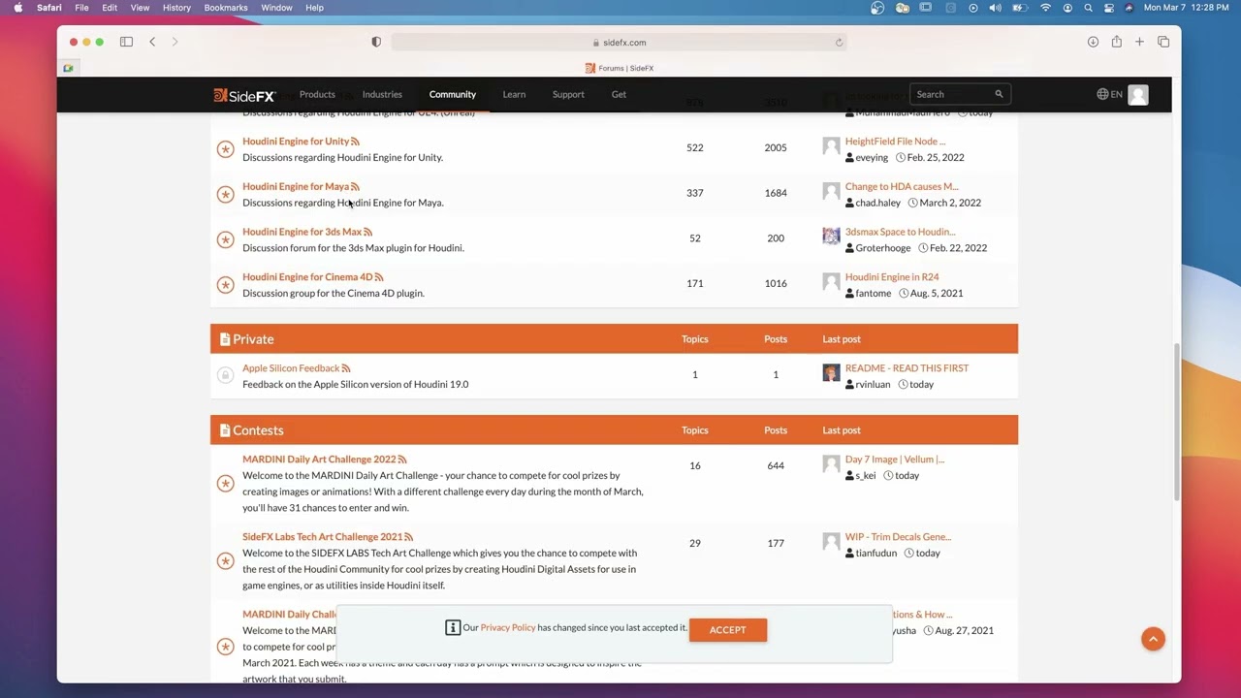Select the Forums | SideFX tab
Screen dimensions: 1241x698
click(x=620, y=68)
